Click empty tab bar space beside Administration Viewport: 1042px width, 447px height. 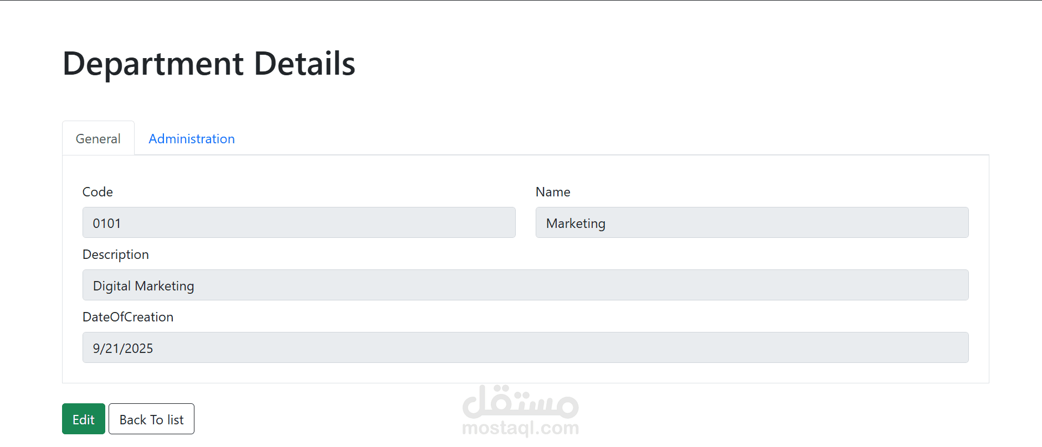click(609, 139)
